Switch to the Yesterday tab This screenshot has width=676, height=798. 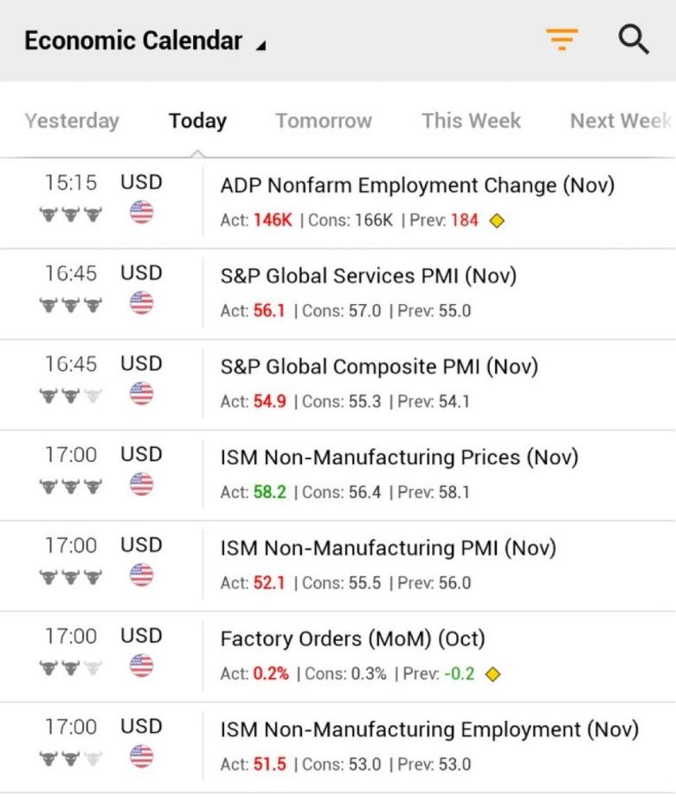(72, 121)
